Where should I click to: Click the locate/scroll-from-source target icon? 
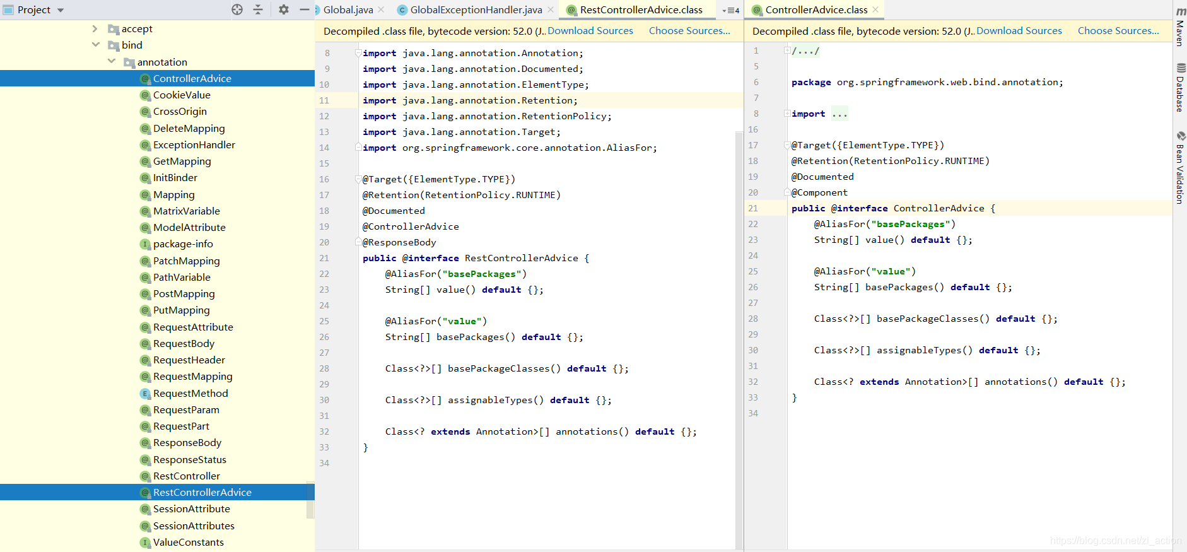tap(237, 9)
